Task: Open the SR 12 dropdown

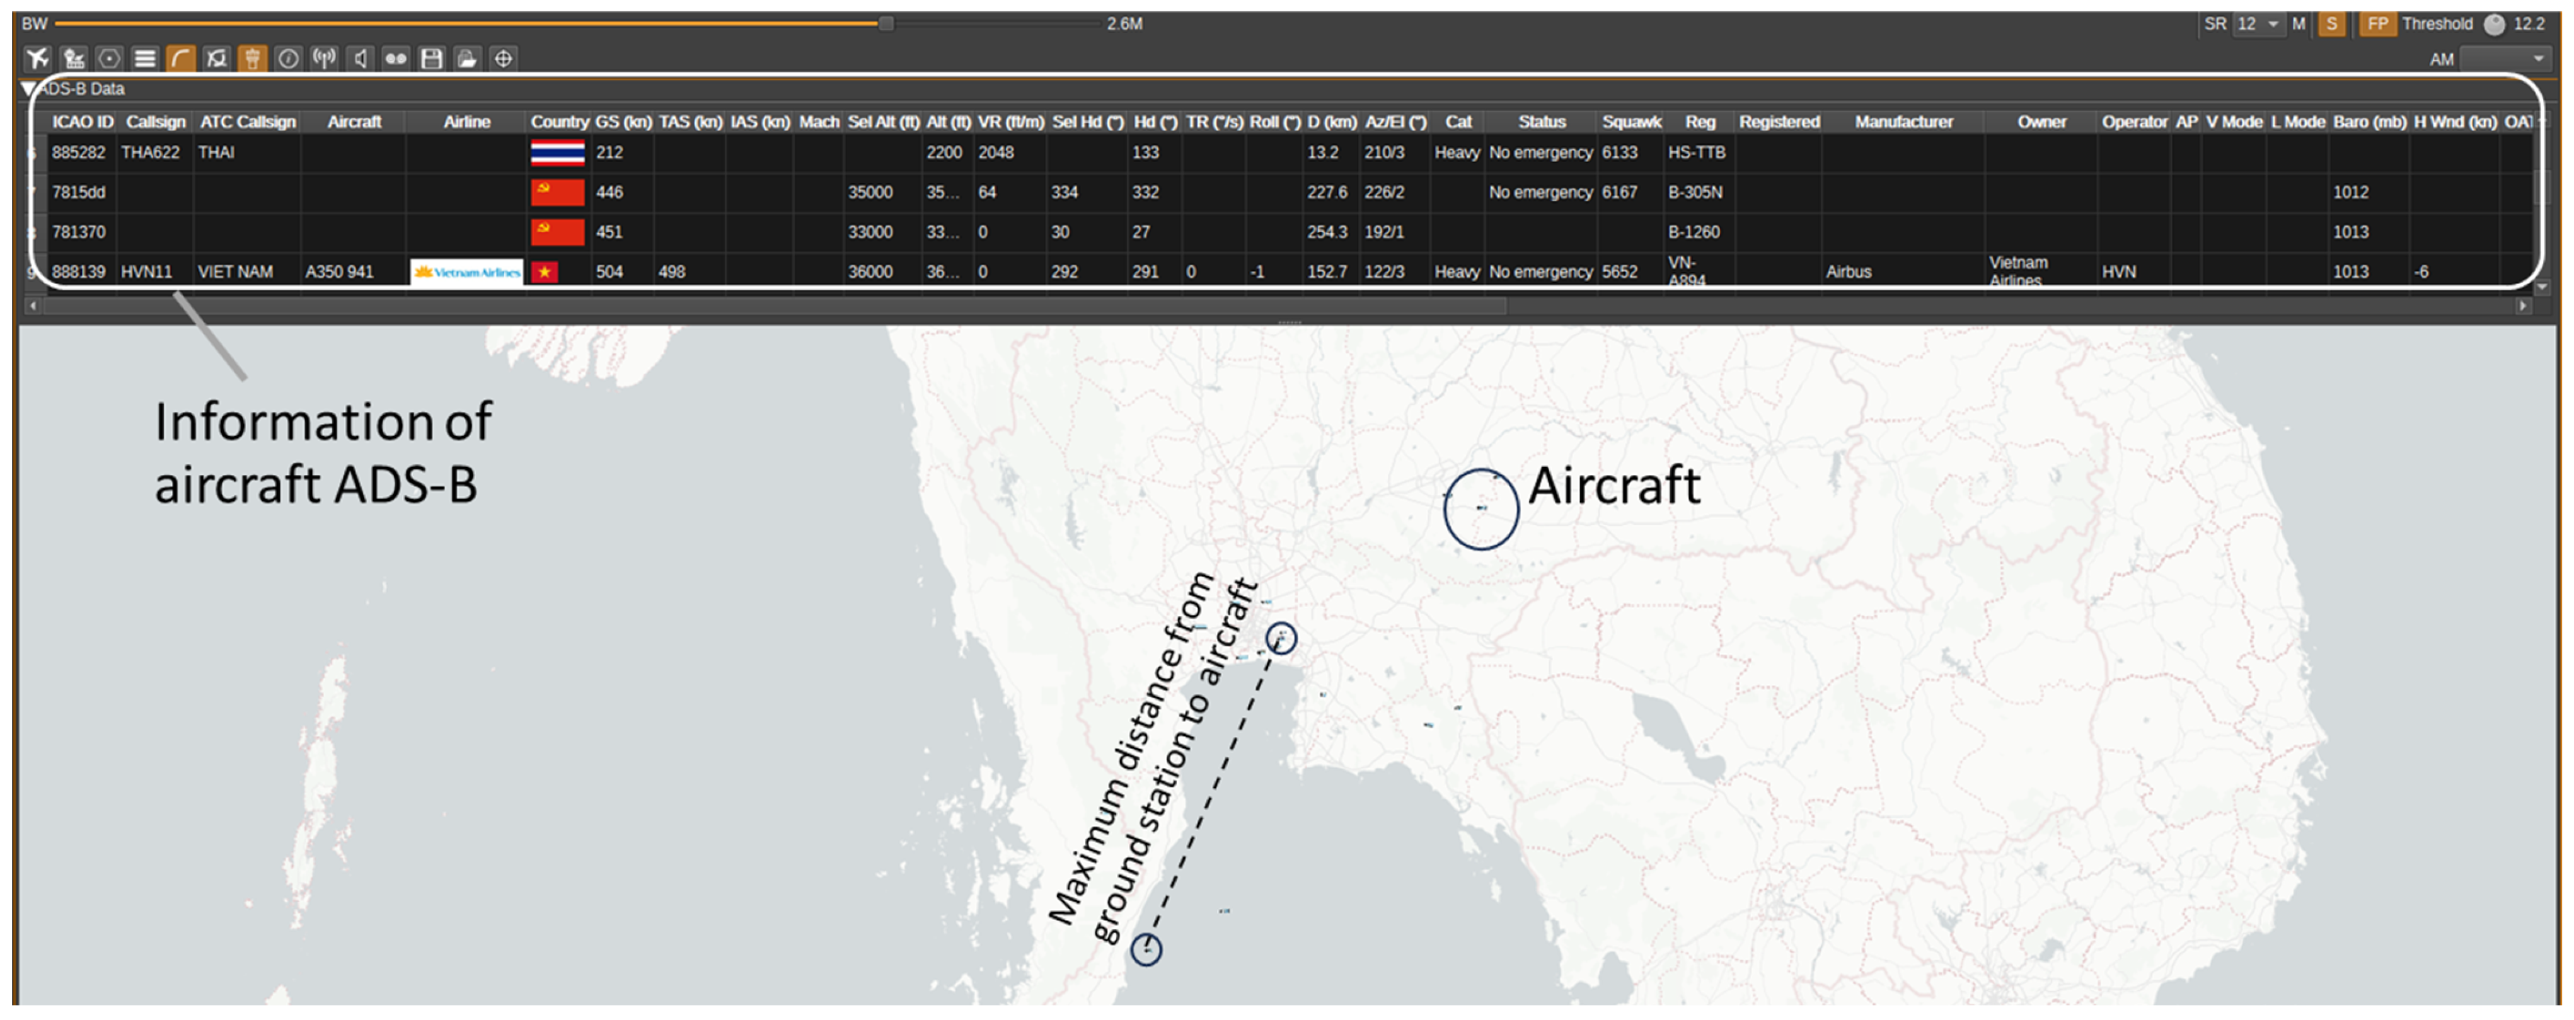Action: pos(2260,24)
